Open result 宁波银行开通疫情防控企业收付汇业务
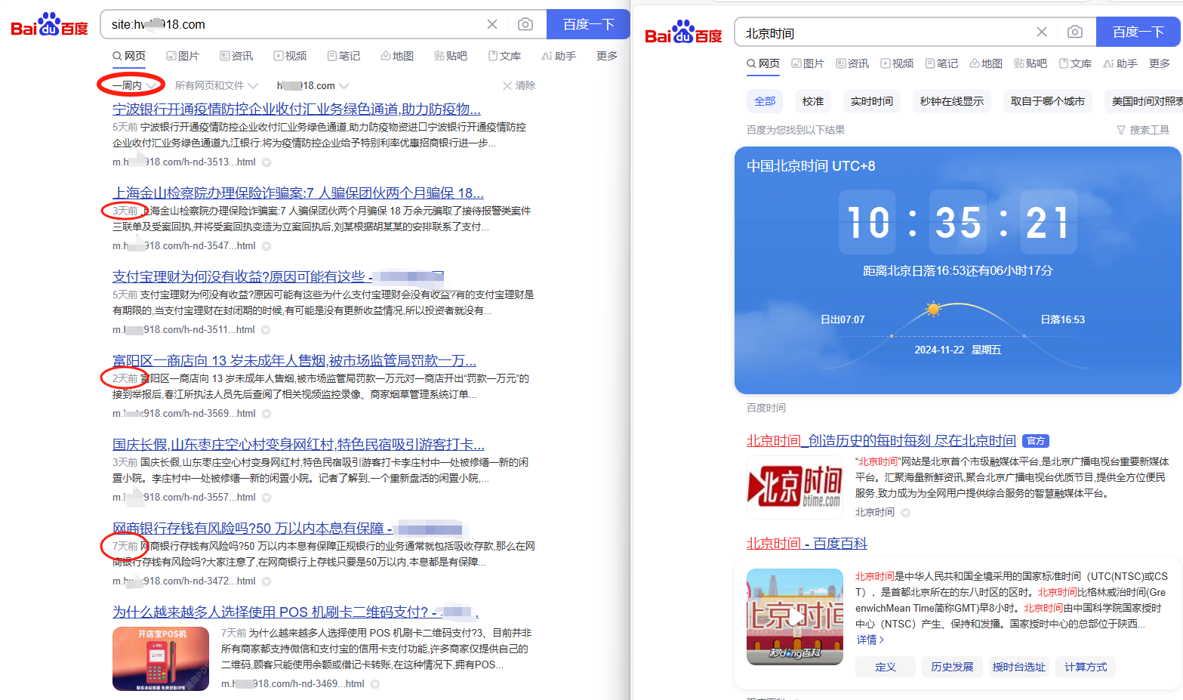 297,109
